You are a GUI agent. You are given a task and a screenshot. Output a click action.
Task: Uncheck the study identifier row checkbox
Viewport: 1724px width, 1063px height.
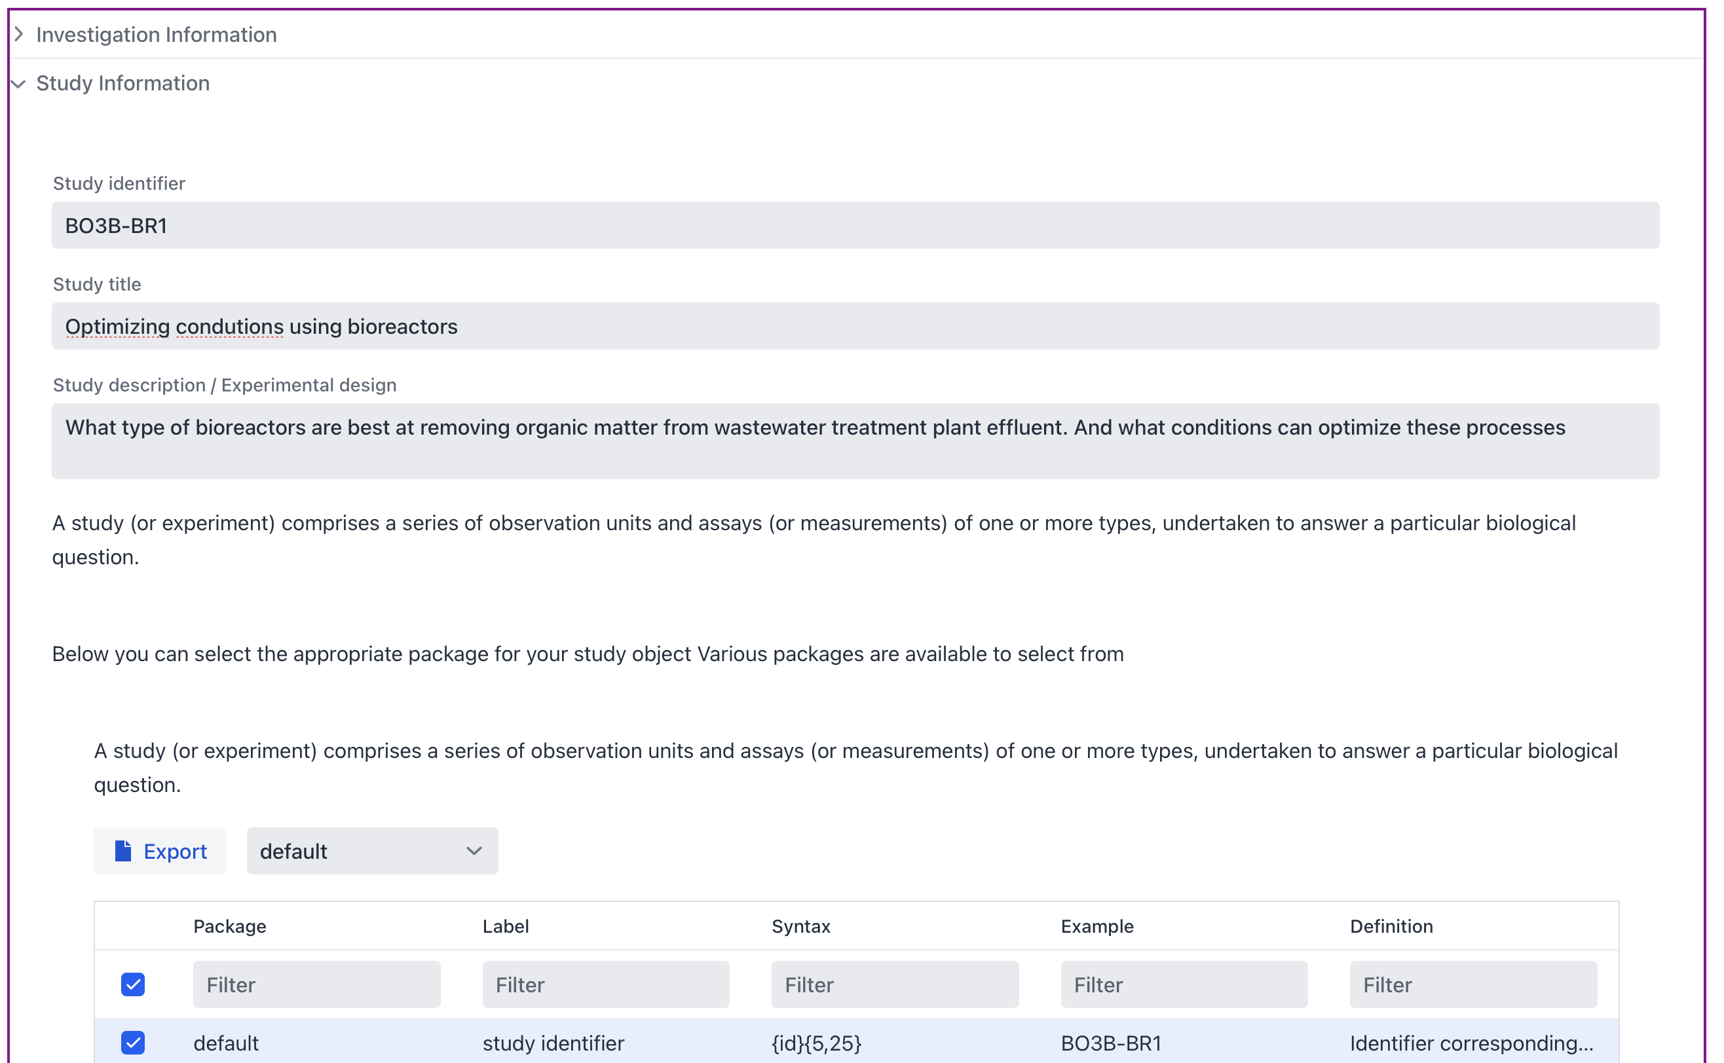click(x=132, y=1043)
